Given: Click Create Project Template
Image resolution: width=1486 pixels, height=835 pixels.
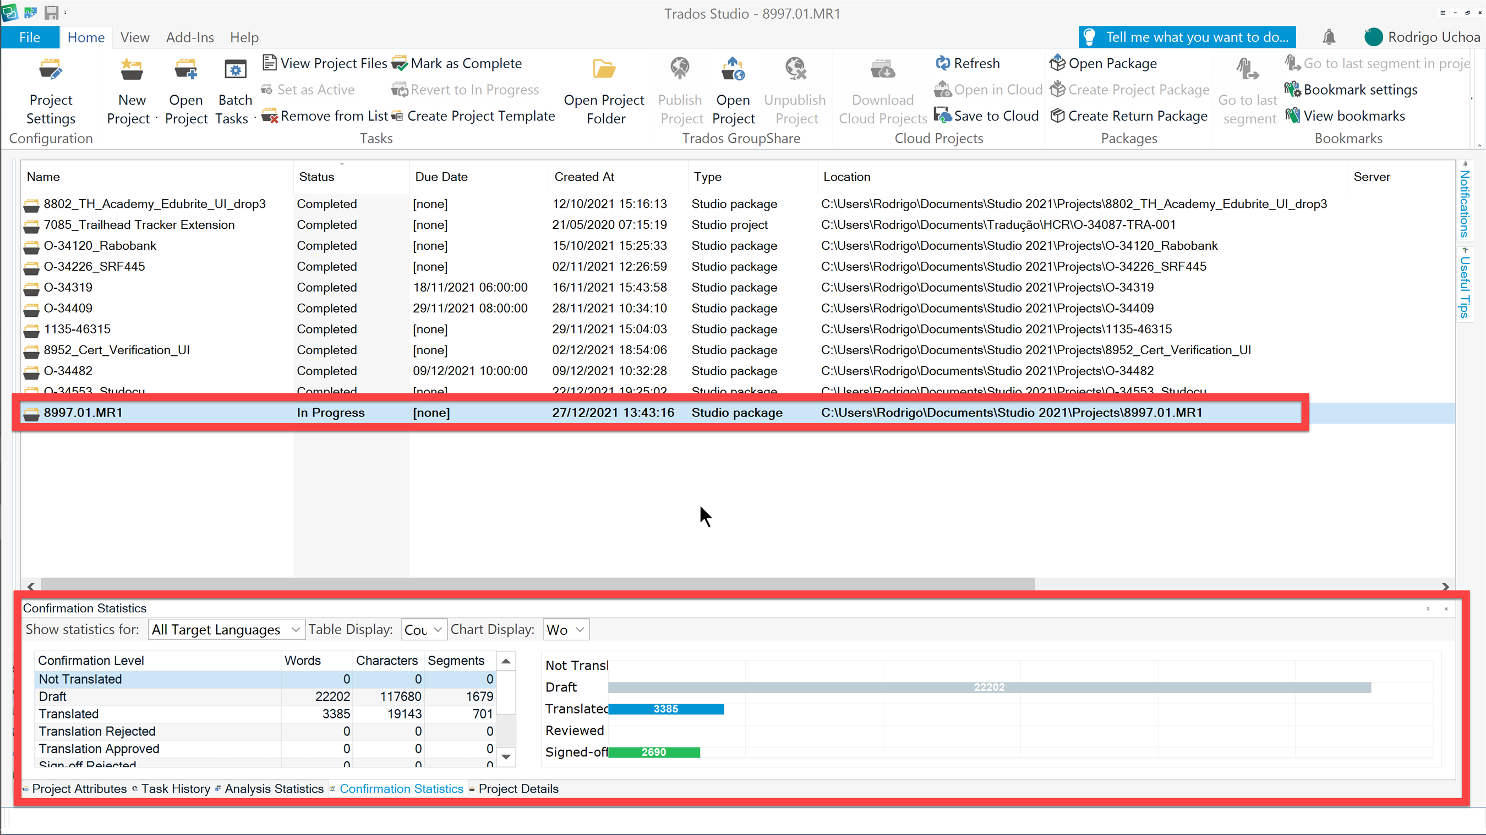Looking at the screenshot, I should pyautogui.click(x=473, y=116).
